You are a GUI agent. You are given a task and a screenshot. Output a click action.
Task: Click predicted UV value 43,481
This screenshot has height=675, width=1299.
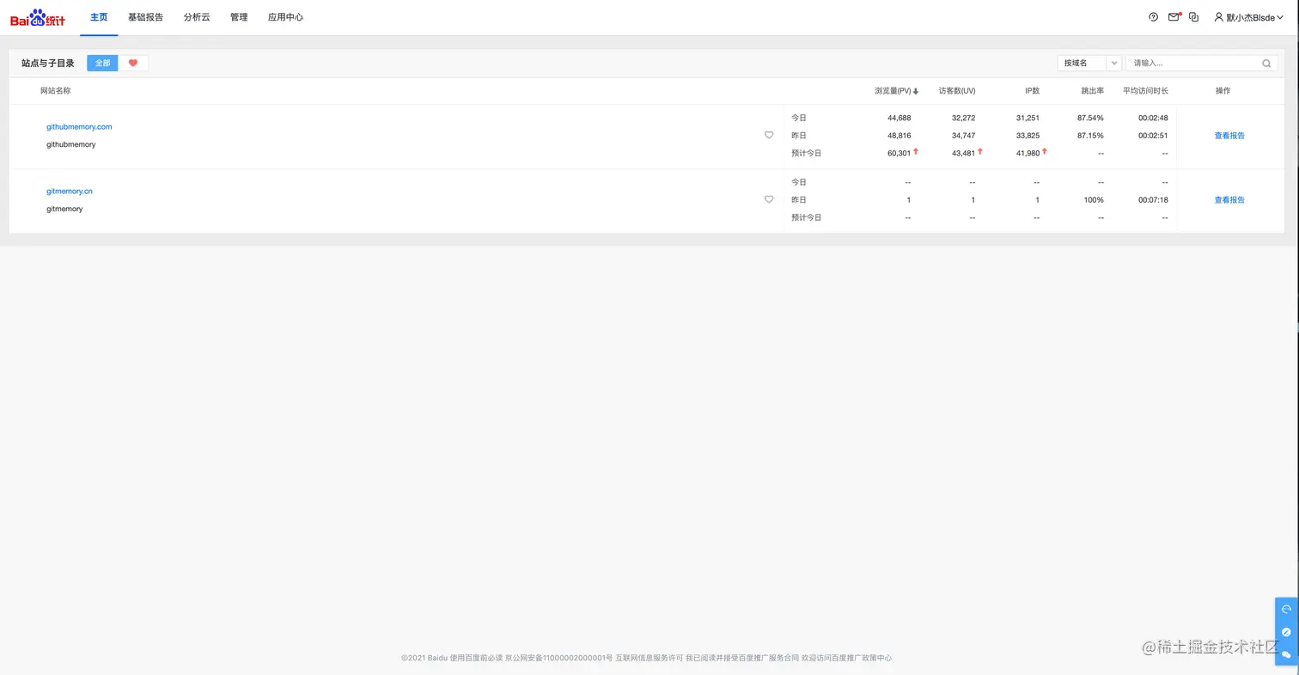pos(963,154)
